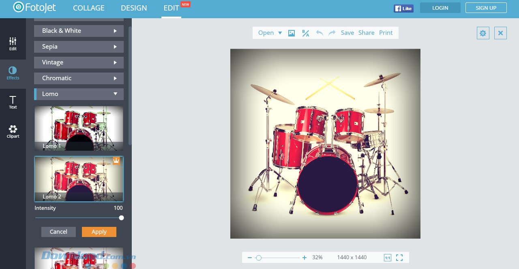The height and width of the screenshot is (269, 519).
Task: Click the undo arrow in toolbar
Action: coord(320,33)
